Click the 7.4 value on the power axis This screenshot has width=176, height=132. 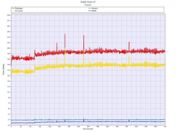[x=9, y=103]
